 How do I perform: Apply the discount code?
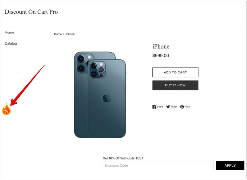(230, 166)
